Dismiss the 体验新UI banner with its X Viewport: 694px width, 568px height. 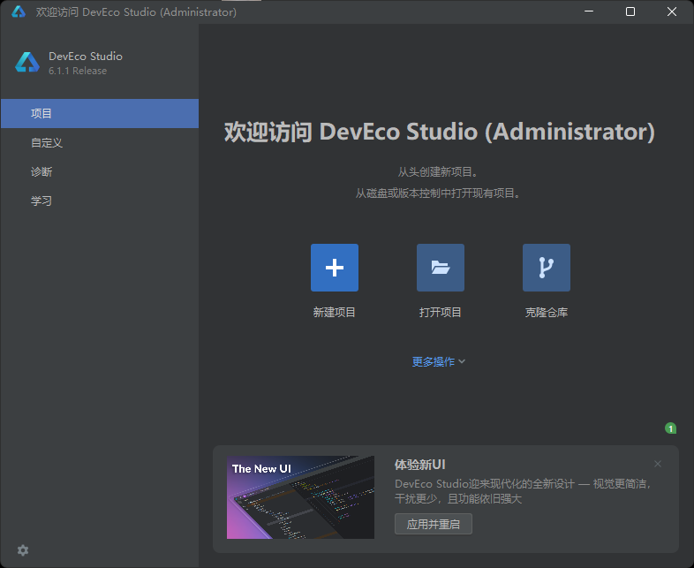pos(658,464)
